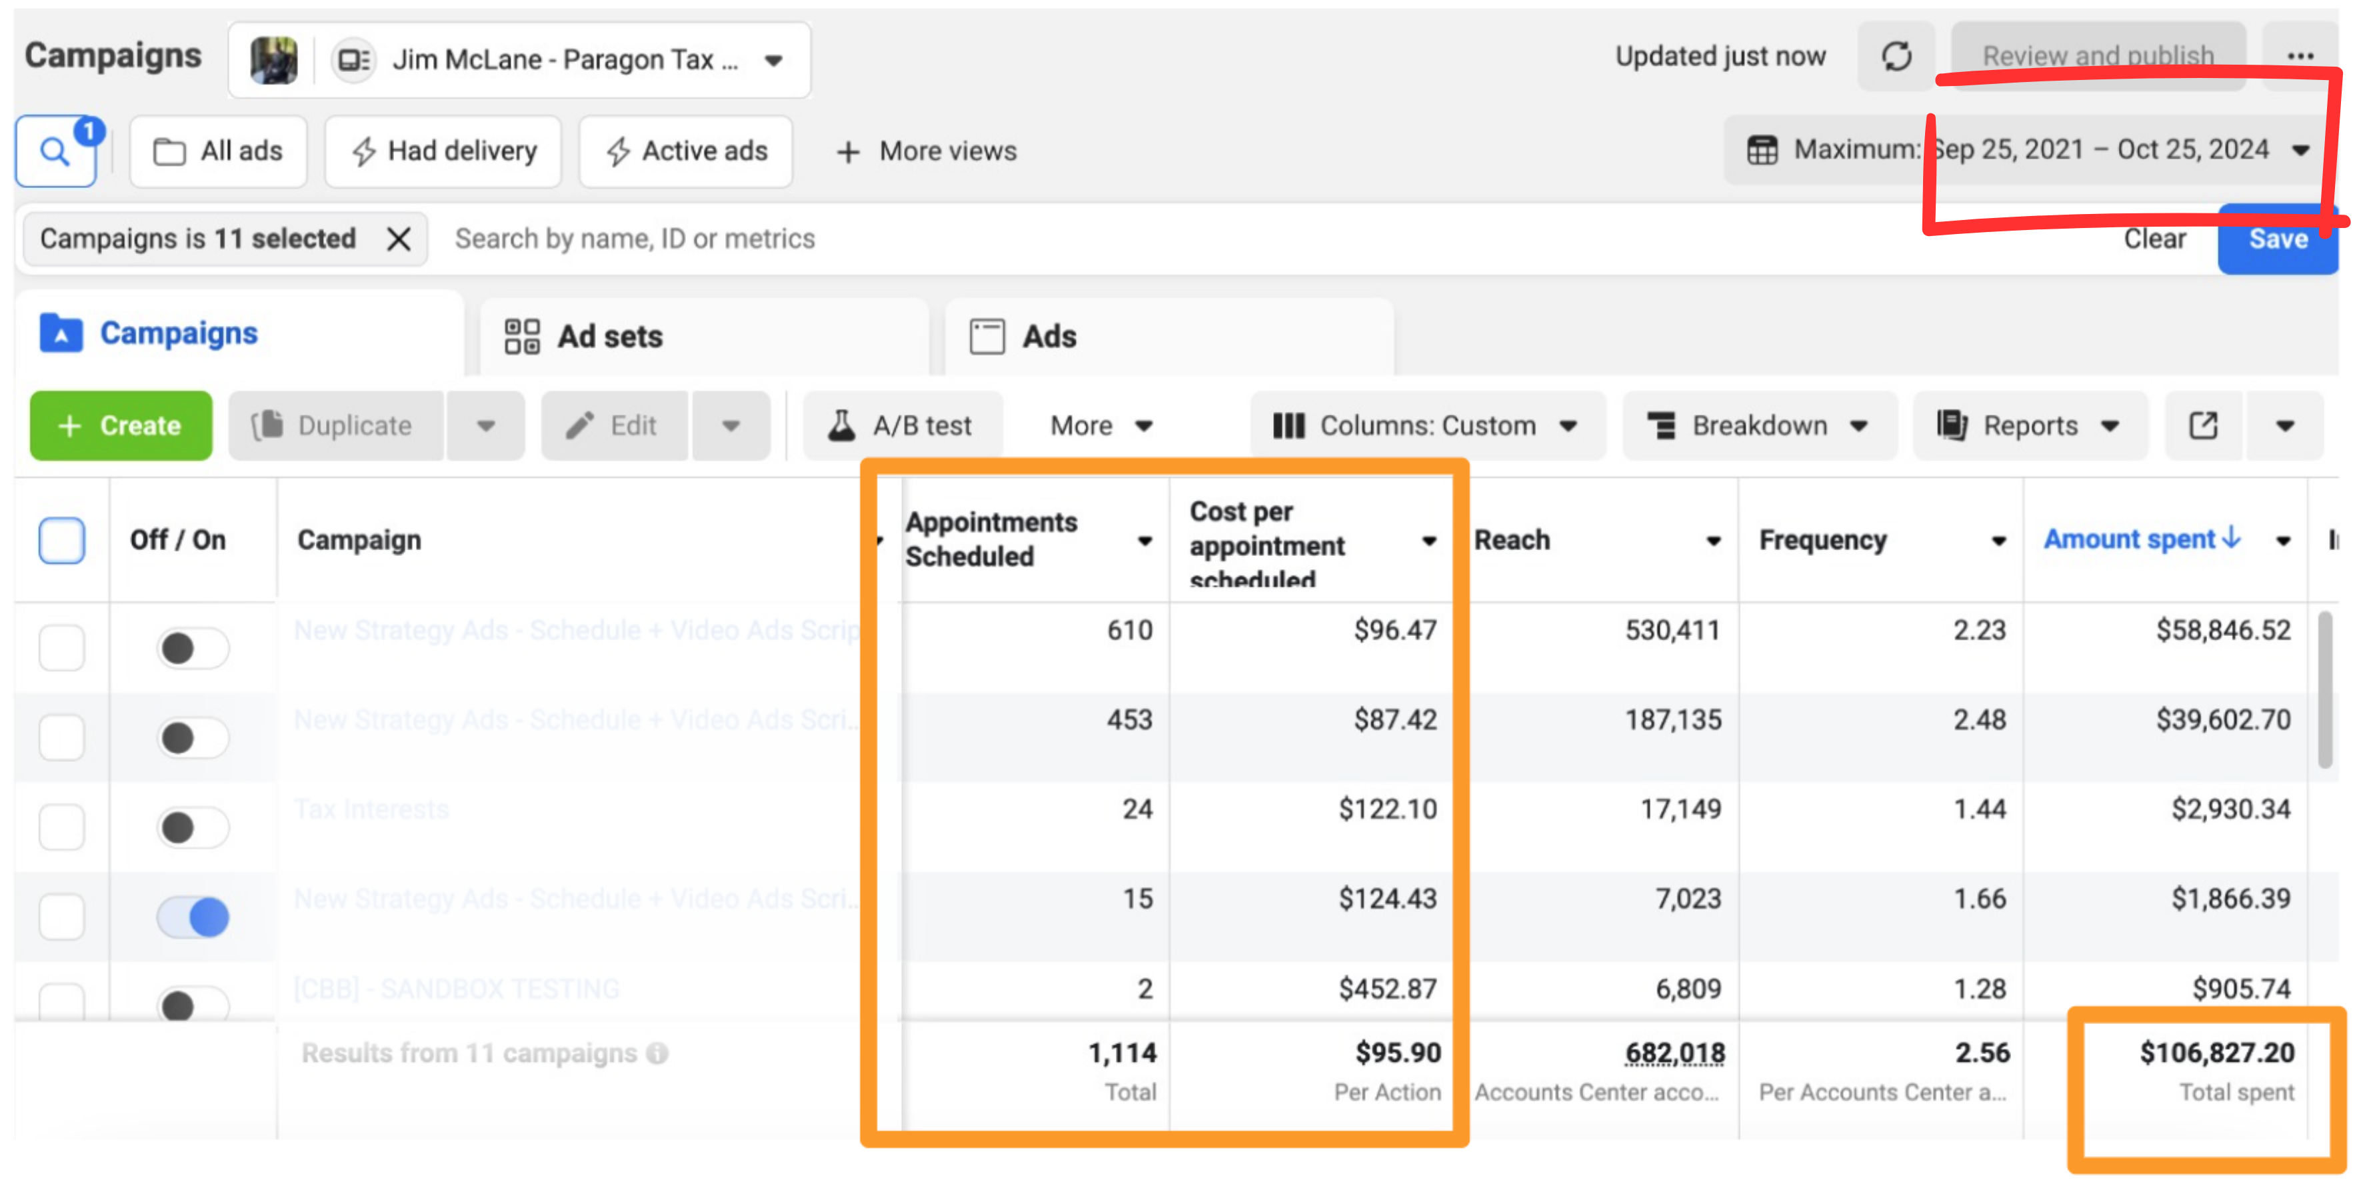
Task: Click the A/B test button
Action: 903,426
